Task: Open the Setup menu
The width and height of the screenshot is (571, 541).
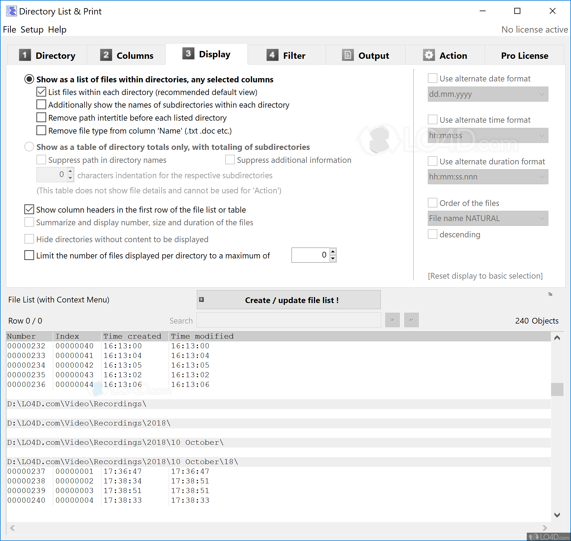Action: click(x=32, y=30)
